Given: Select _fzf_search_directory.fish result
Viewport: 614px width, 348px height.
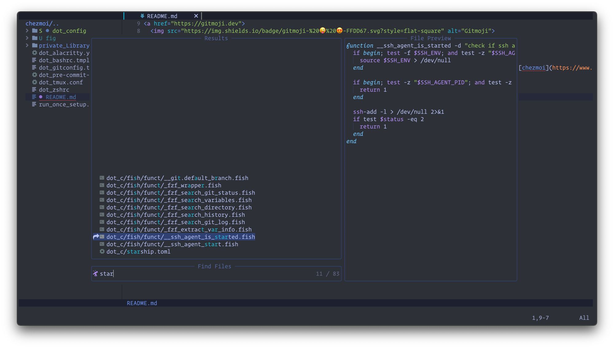Looking at the screenshot, I should click(179, 207).
